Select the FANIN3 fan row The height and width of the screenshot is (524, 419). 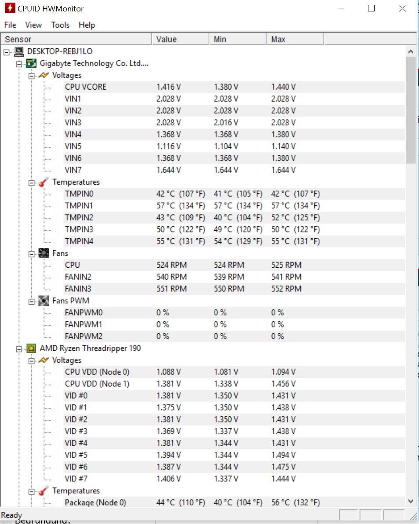[x=234, y=289]
